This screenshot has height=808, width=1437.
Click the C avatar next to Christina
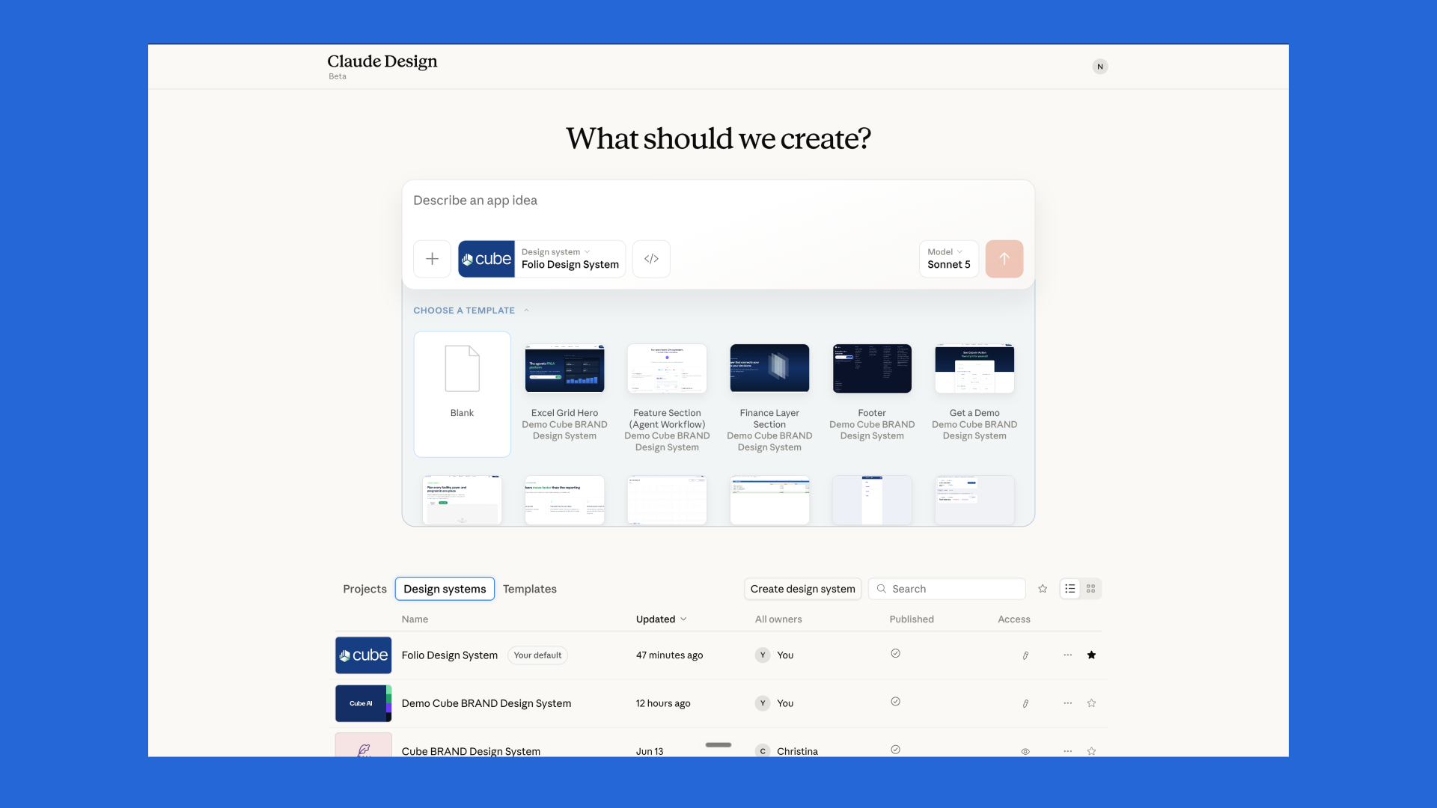[x=763, y=751]
